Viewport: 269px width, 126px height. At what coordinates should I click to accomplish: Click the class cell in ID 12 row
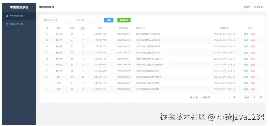(100, 53)
